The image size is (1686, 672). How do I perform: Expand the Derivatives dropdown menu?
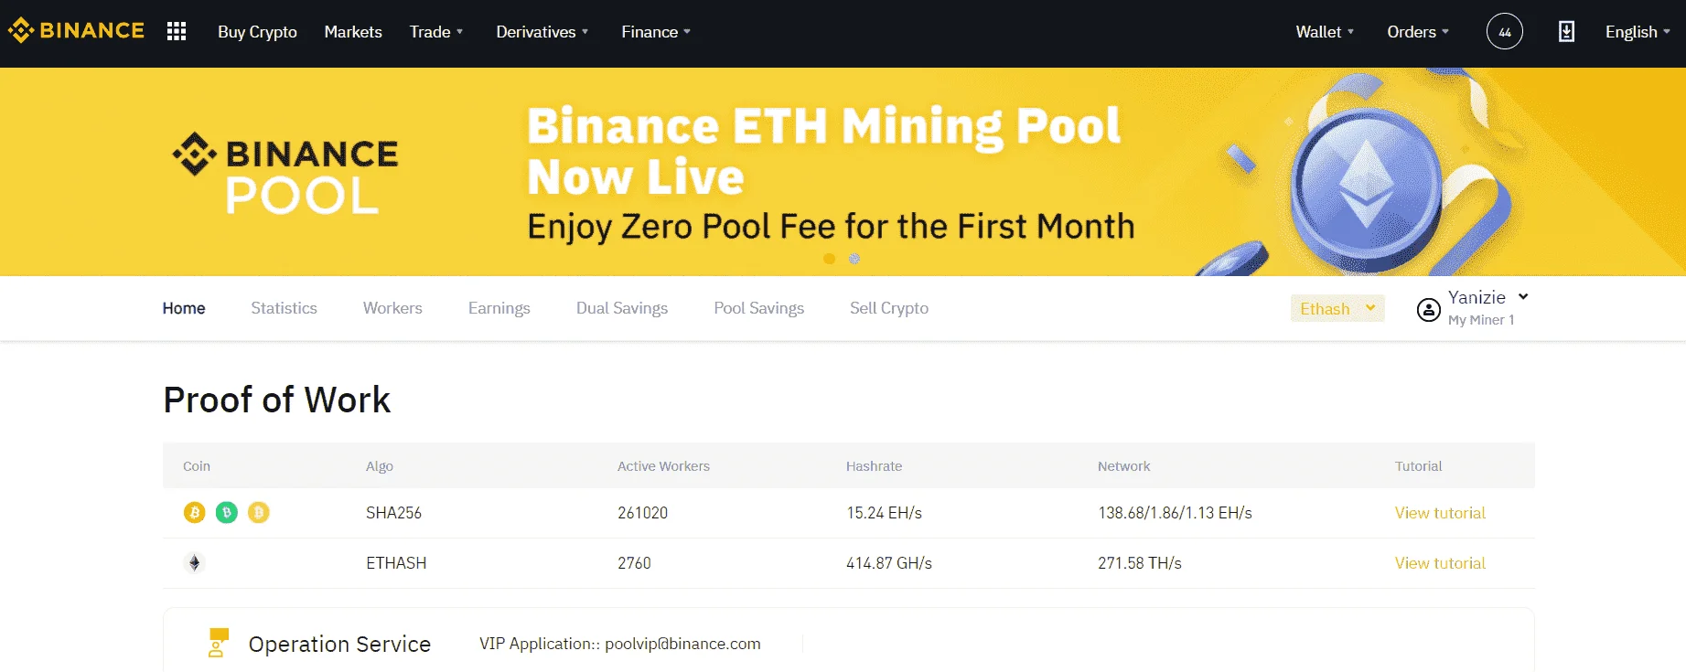(542, 32)
